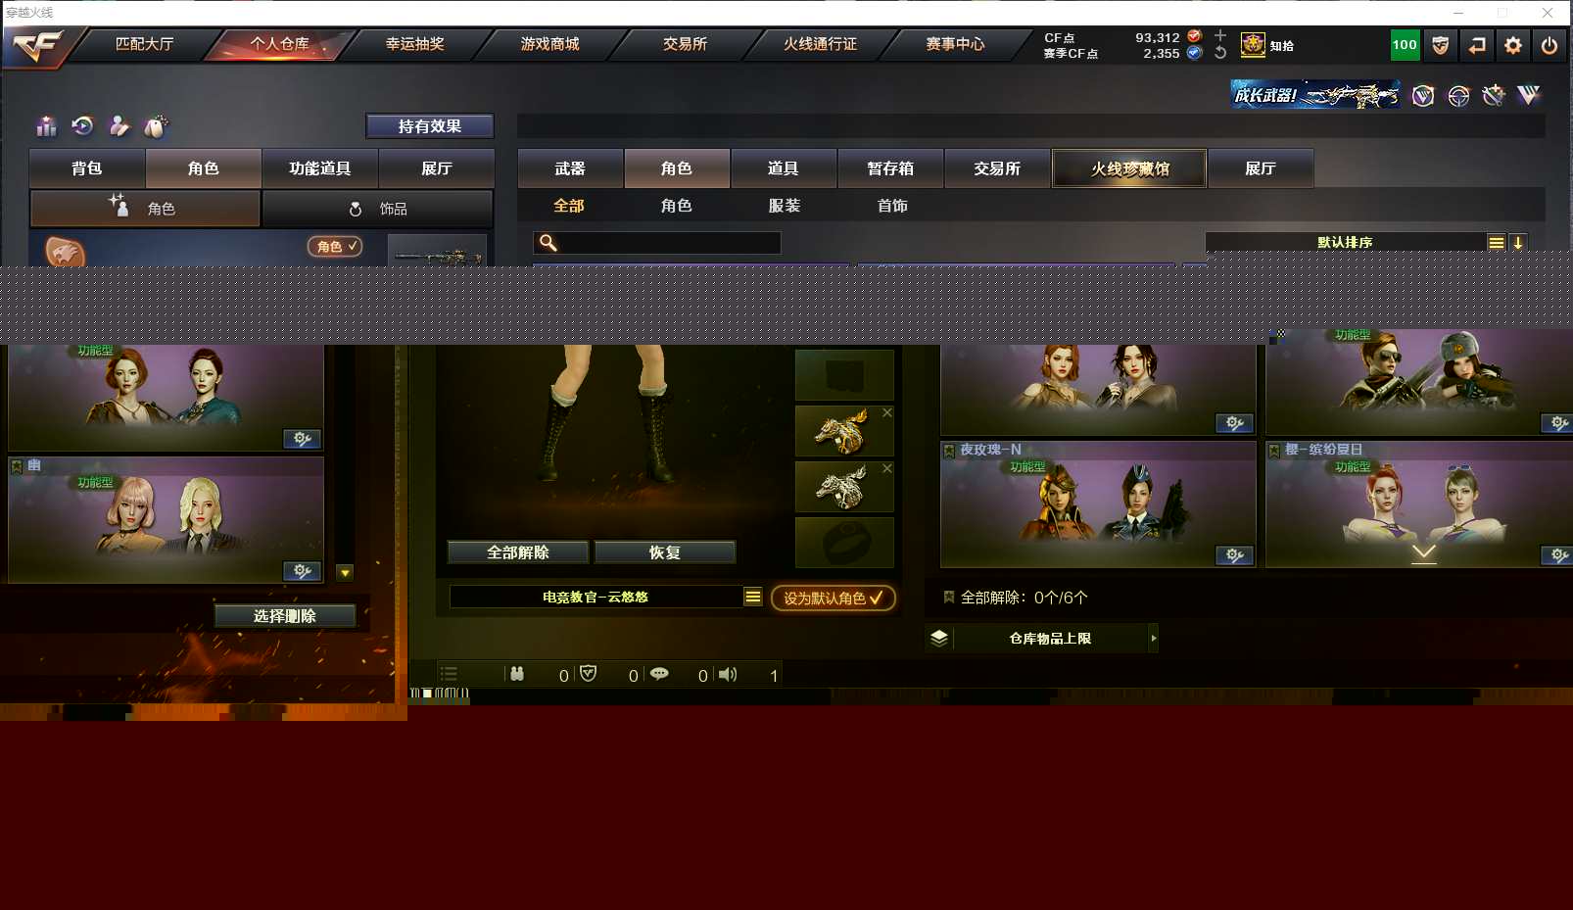Open the replay history icon
1573x910 pixels.
(82, 125)
